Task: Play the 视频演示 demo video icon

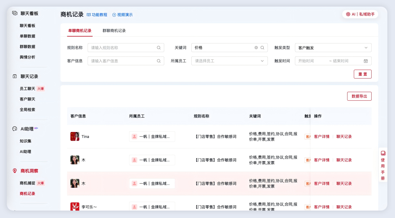Action: [x=114, y=15]
